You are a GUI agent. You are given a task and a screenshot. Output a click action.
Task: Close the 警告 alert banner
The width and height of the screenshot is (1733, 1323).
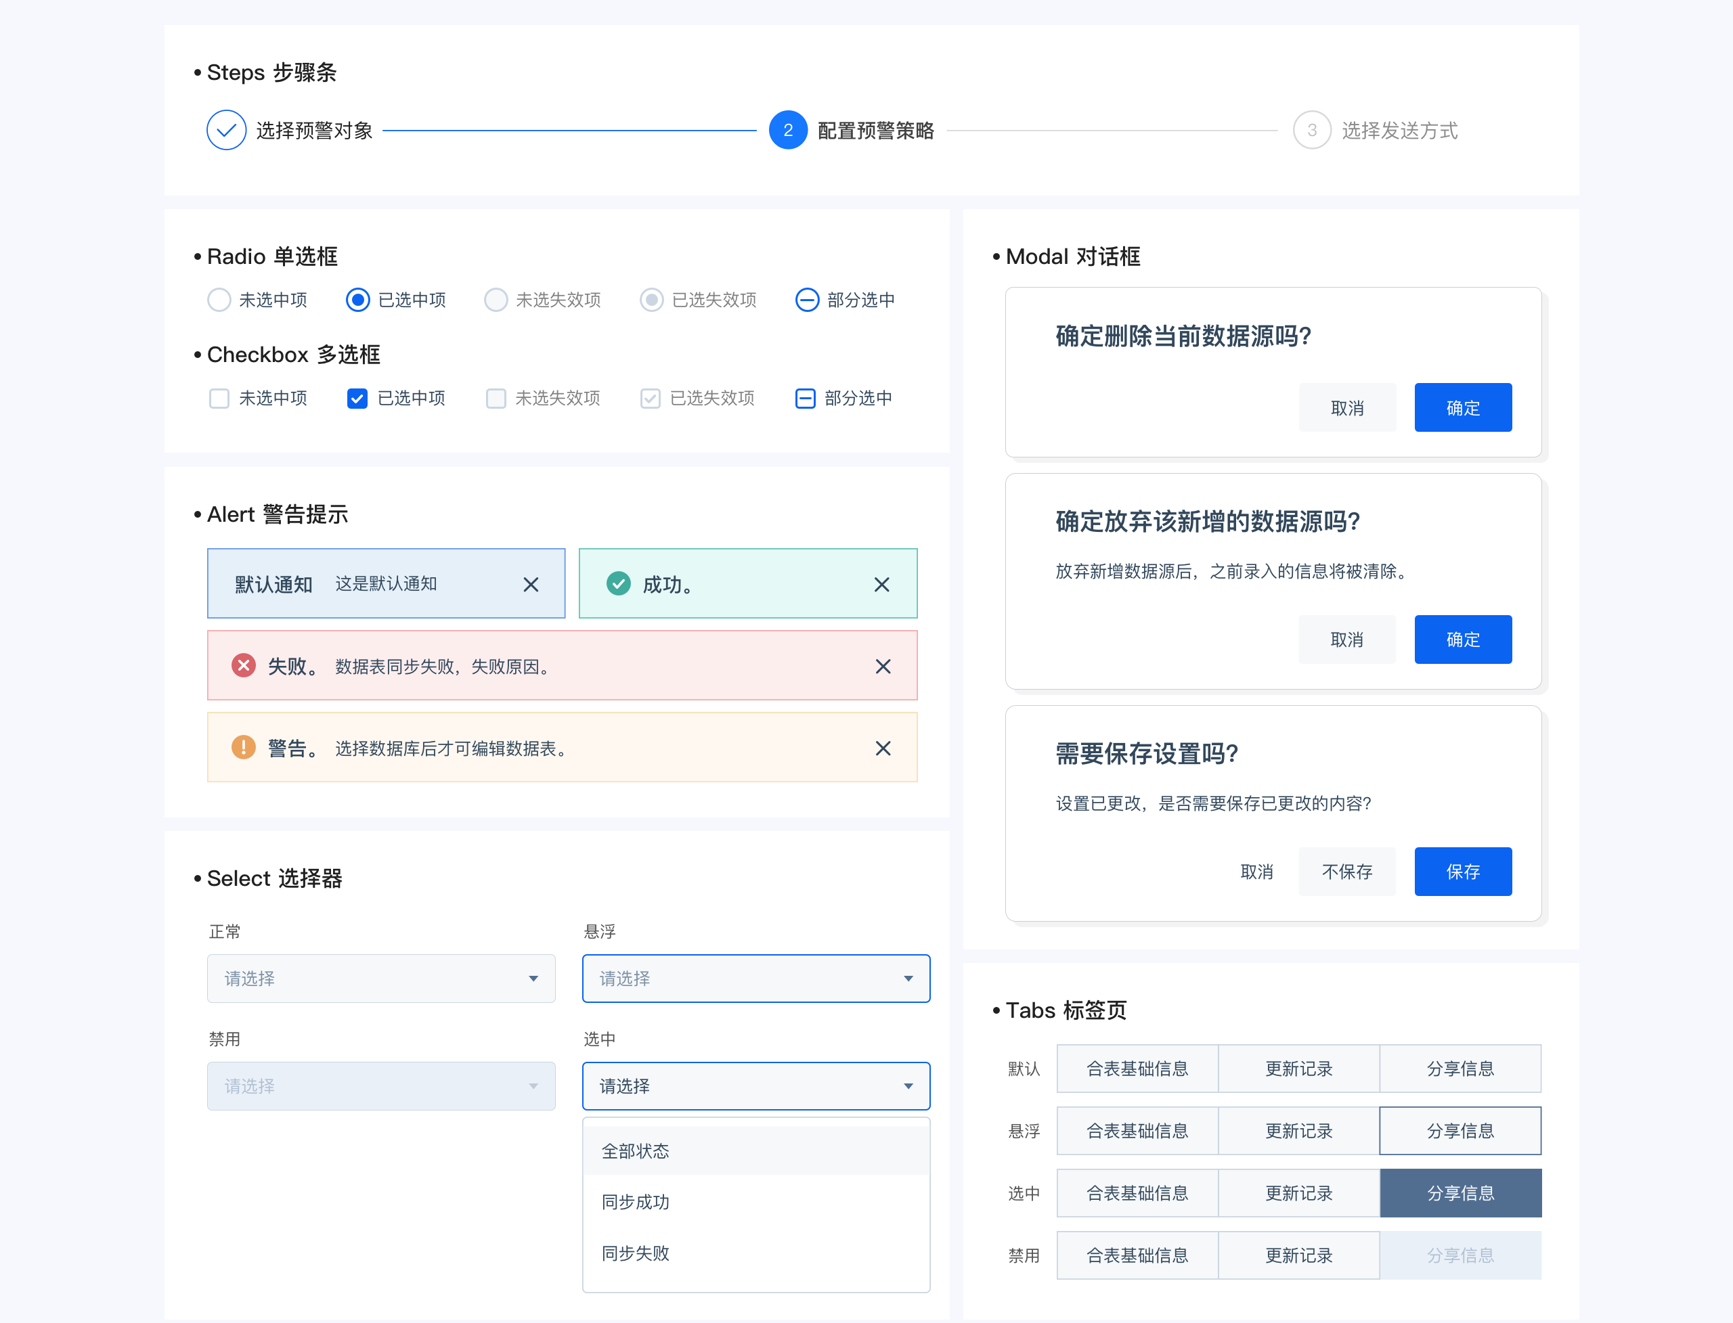coord(883,748)
